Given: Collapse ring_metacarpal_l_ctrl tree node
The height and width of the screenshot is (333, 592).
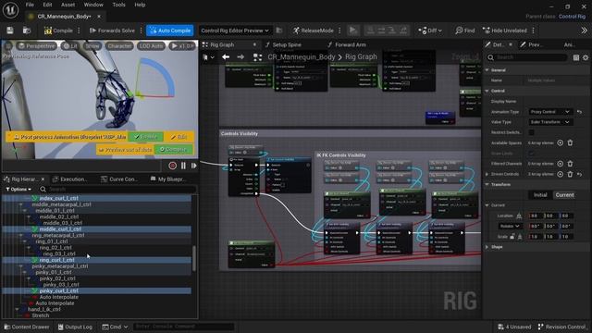Looking at the screenshot, I should (21, 235).
